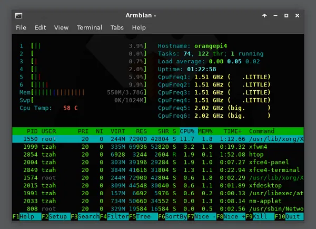Select the htop process row
The height and width of the screenshot is (229, 316).
(x=158, y=155)
